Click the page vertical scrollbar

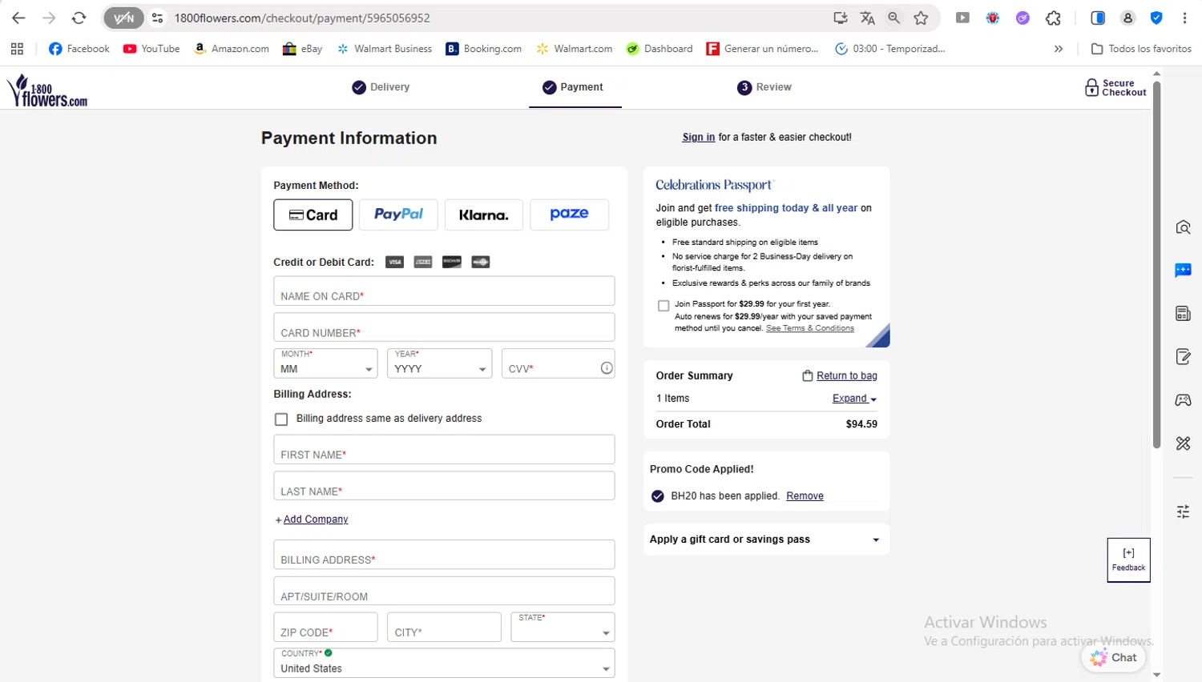point(1156,264)
